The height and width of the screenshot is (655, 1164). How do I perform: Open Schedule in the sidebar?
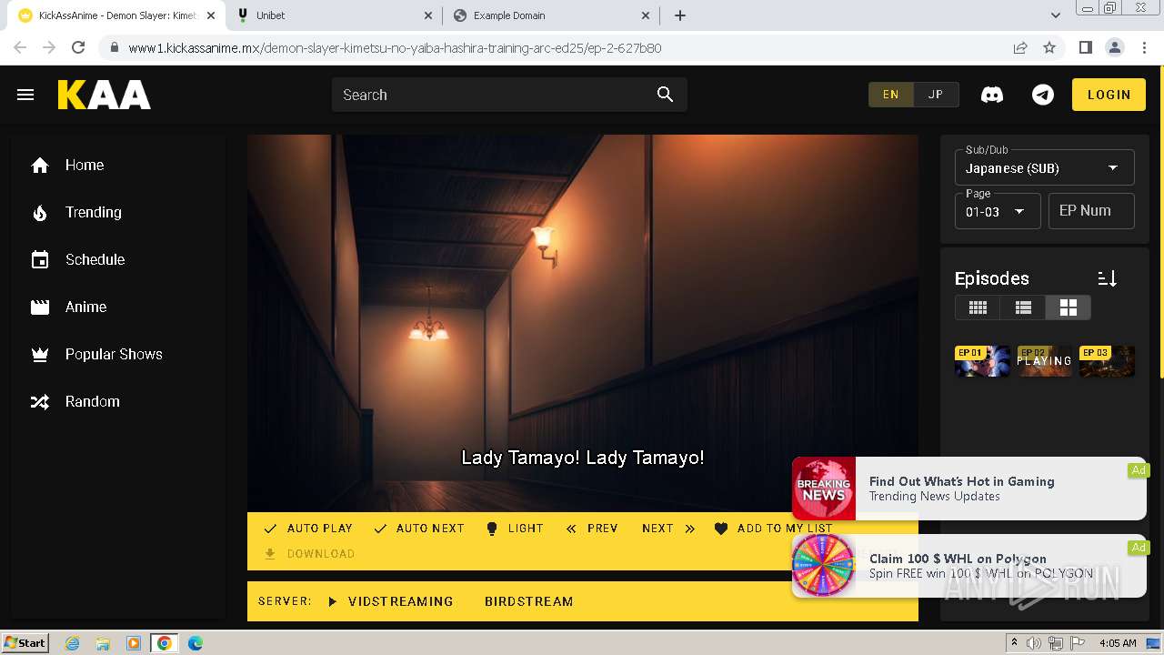(x=95, y=260)
